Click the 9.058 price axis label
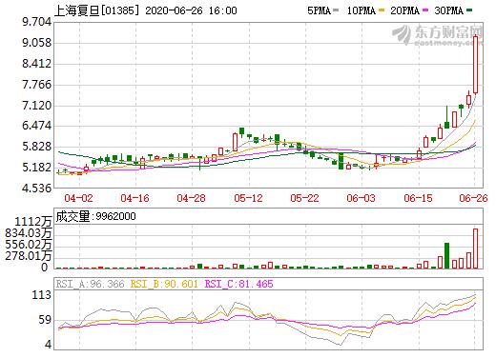The height and width of the screenshot is (358, 496). (36, 43)
